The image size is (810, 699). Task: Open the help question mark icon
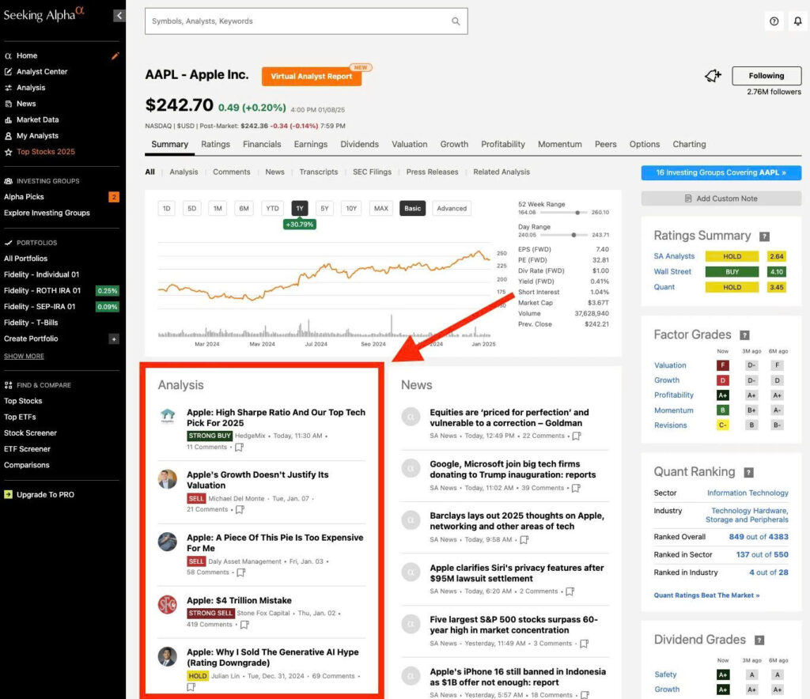coord(774,21)
